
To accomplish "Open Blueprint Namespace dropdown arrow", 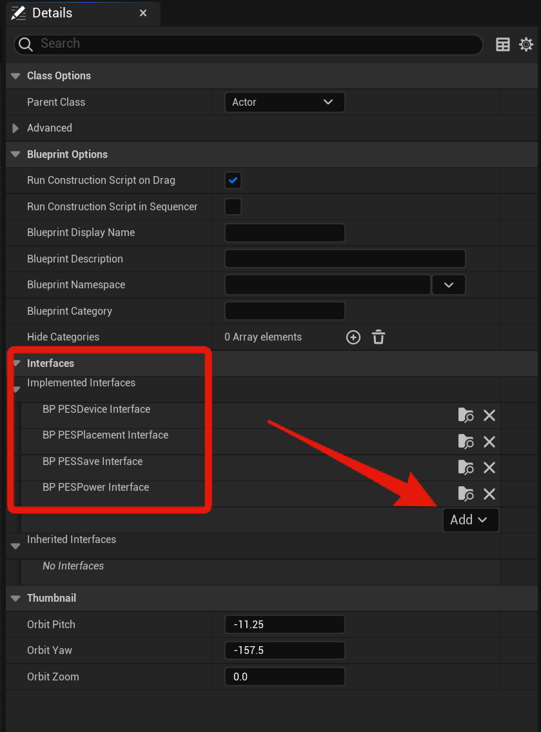I will (x=449, y=285).
